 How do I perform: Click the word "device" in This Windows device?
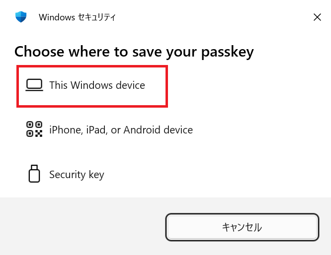pos(130,85)
